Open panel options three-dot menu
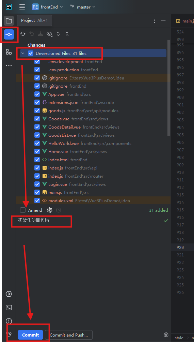The height and width of the screenshot is (342, 194). coord(155,21)
